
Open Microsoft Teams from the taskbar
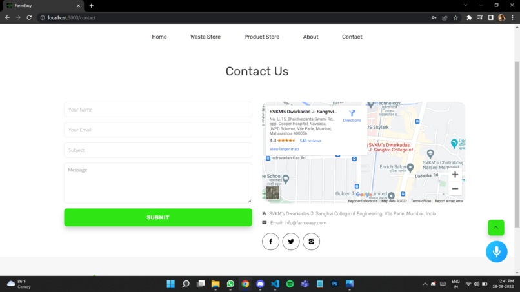(x=305, y=284)
